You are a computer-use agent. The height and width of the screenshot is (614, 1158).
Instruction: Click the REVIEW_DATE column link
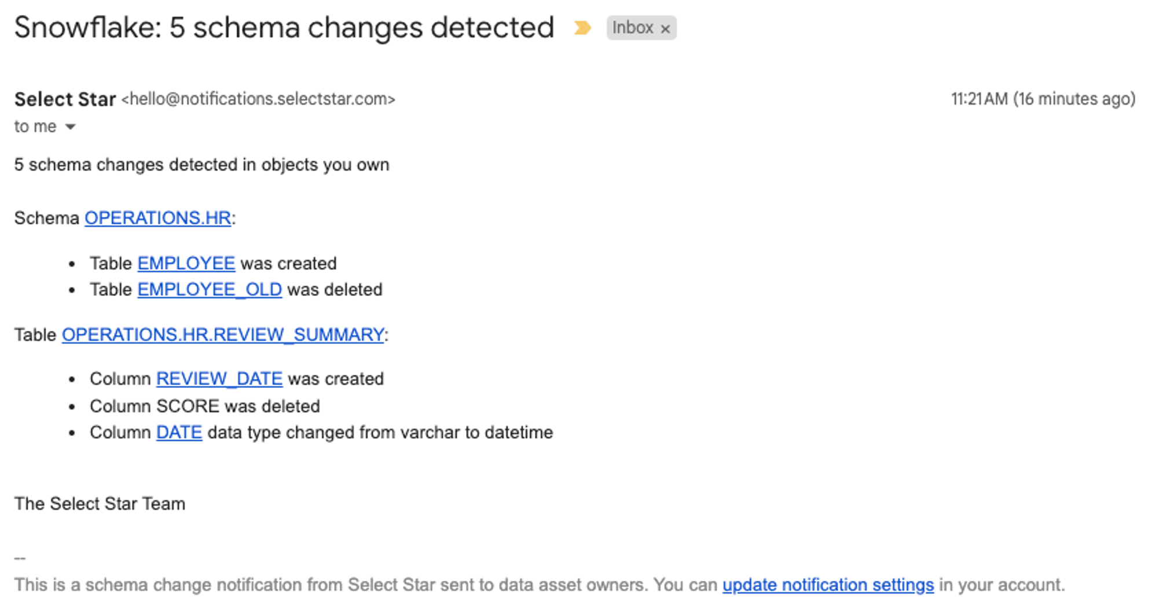pos(219,379)
